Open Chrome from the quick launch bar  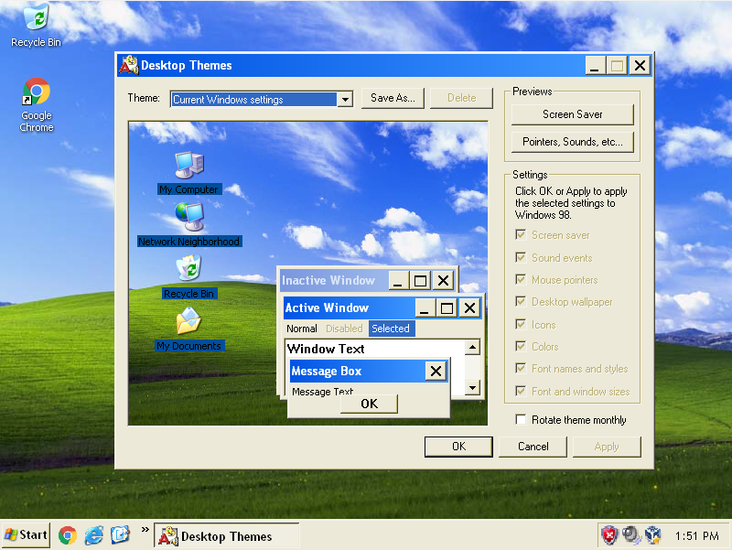tap(68, 535)
